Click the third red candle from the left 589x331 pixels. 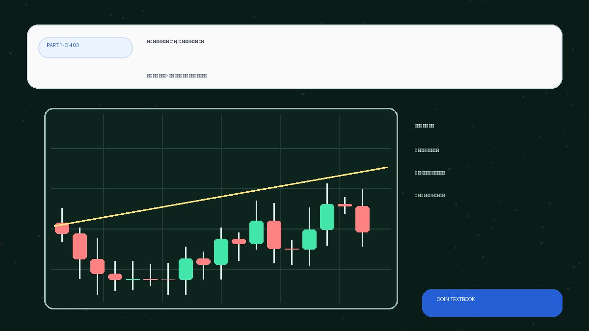97,266
